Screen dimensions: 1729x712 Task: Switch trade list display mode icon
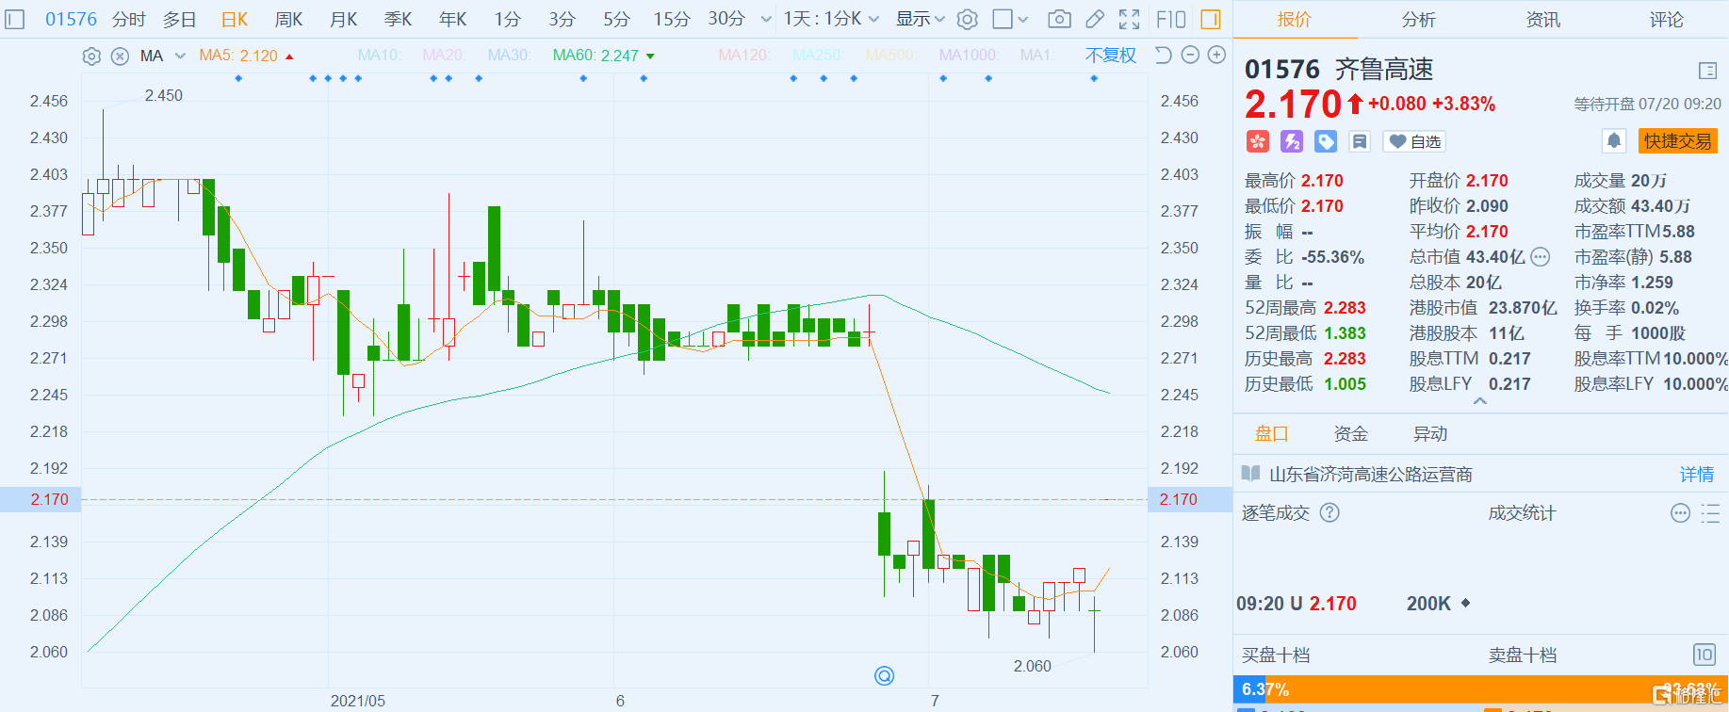(1710, 513)
